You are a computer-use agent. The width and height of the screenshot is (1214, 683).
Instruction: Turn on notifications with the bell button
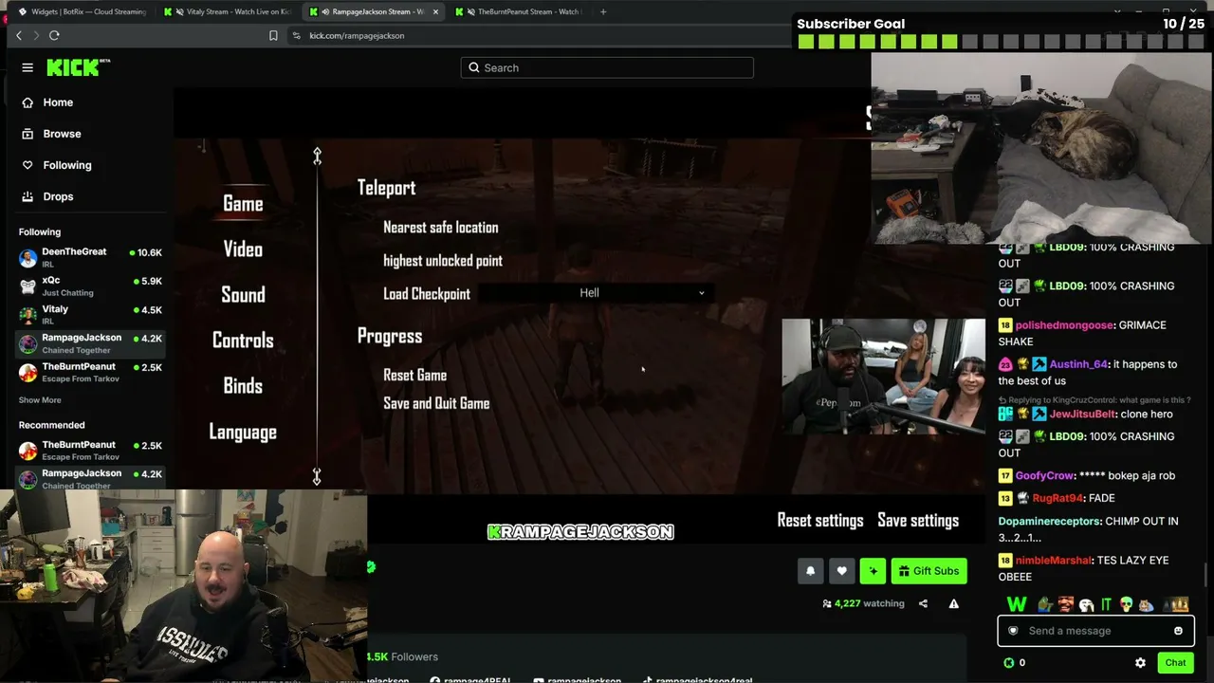[810, 570]
